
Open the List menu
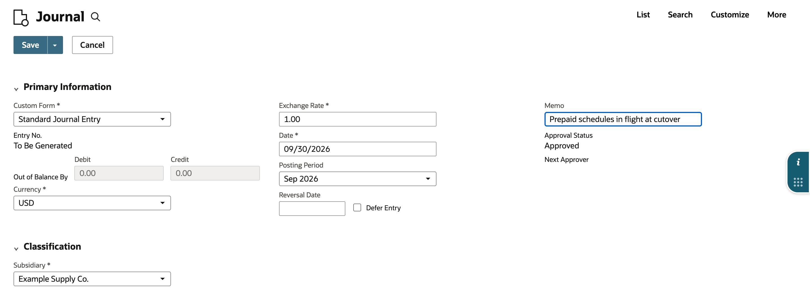tap(643, 15)
